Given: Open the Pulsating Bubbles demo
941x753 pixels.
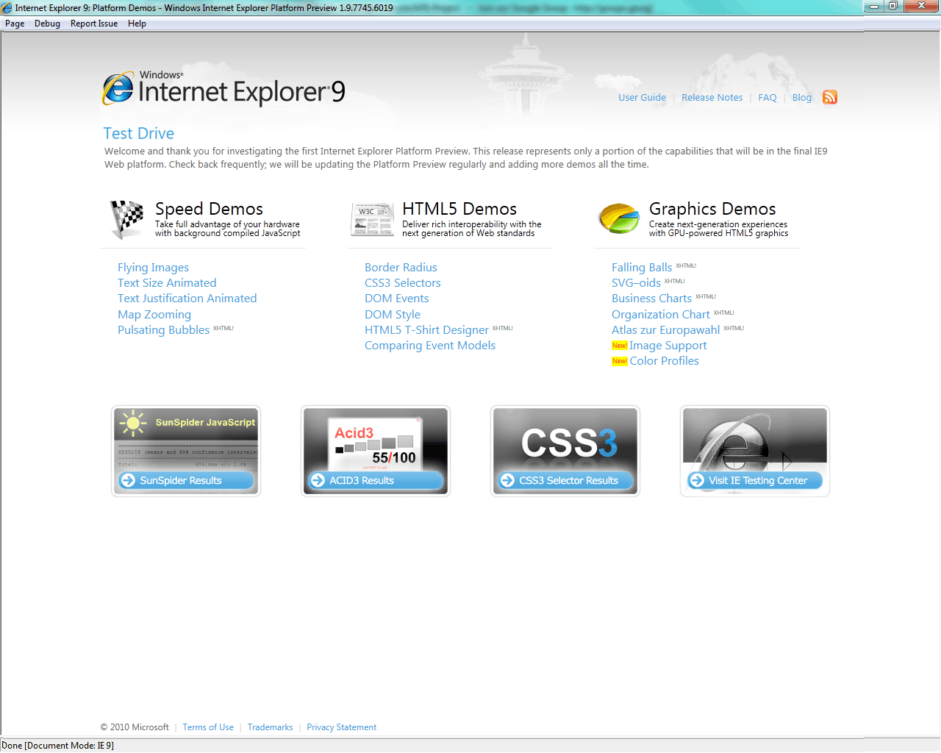Looking at the screenshot, I should pyautogui.click(x=163, y=330).
